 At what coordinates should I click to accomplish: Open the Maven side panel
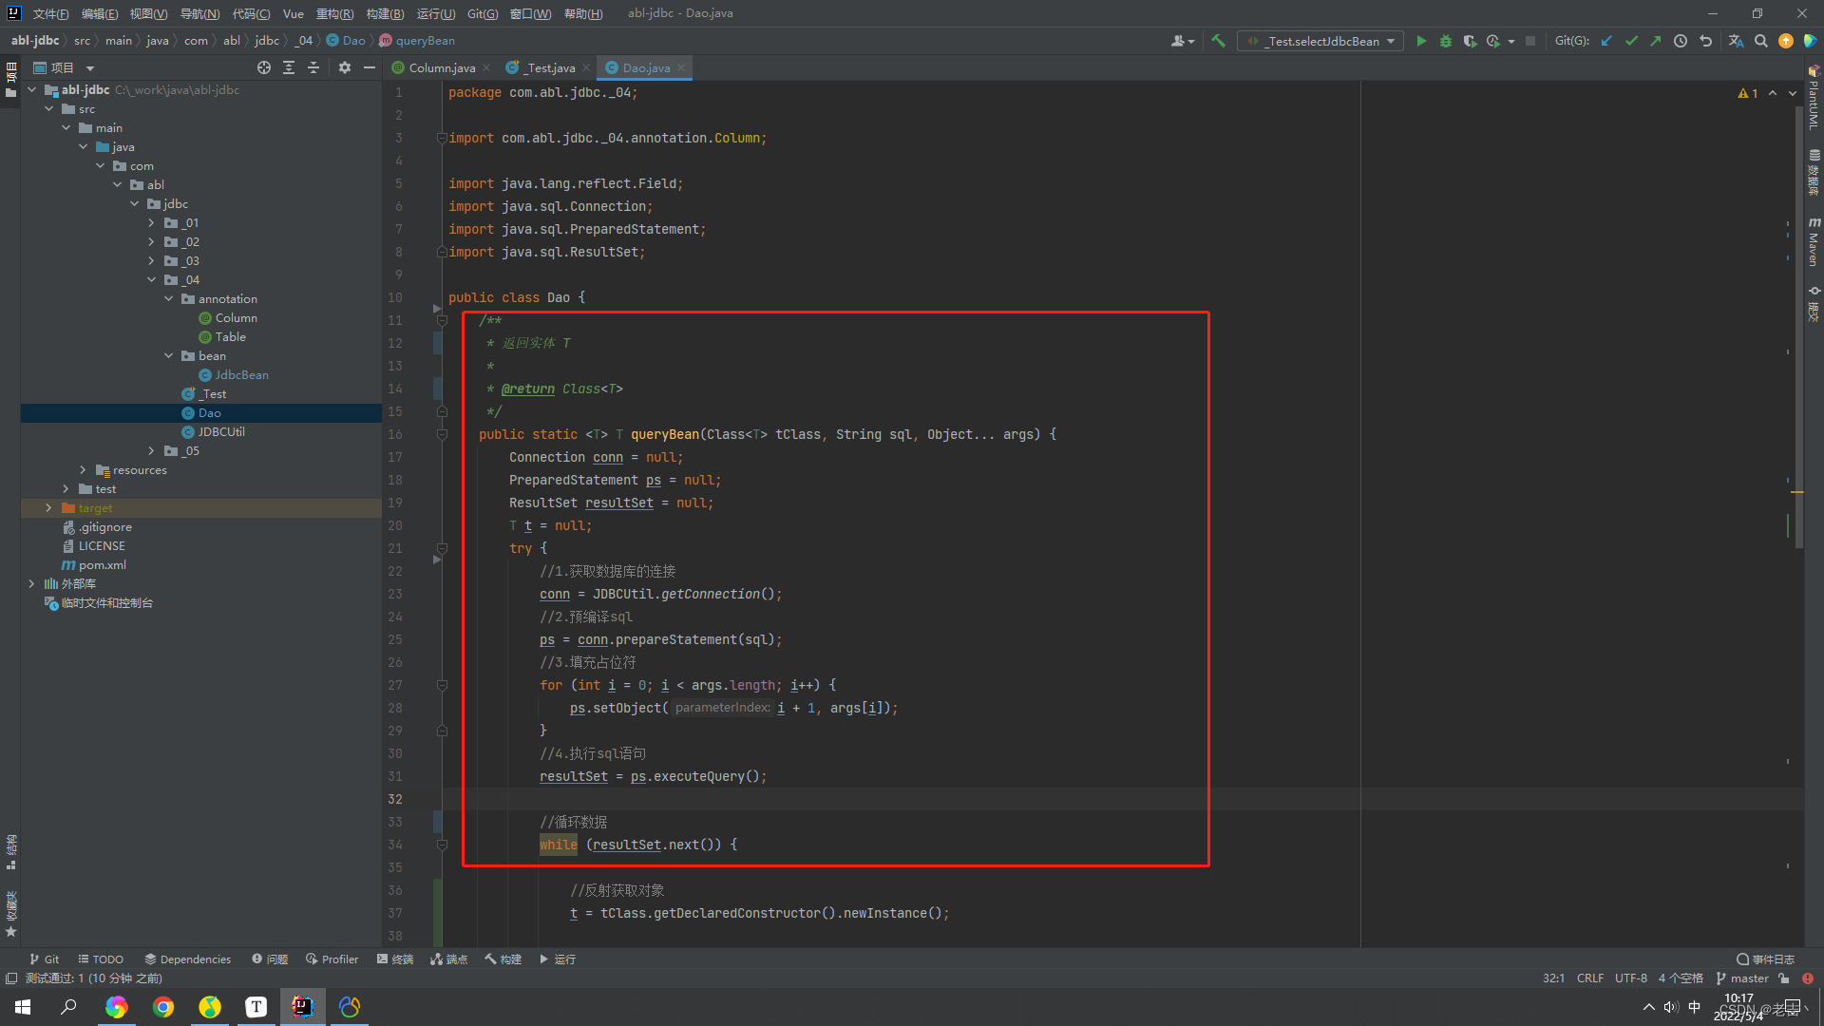[1814, 241]
